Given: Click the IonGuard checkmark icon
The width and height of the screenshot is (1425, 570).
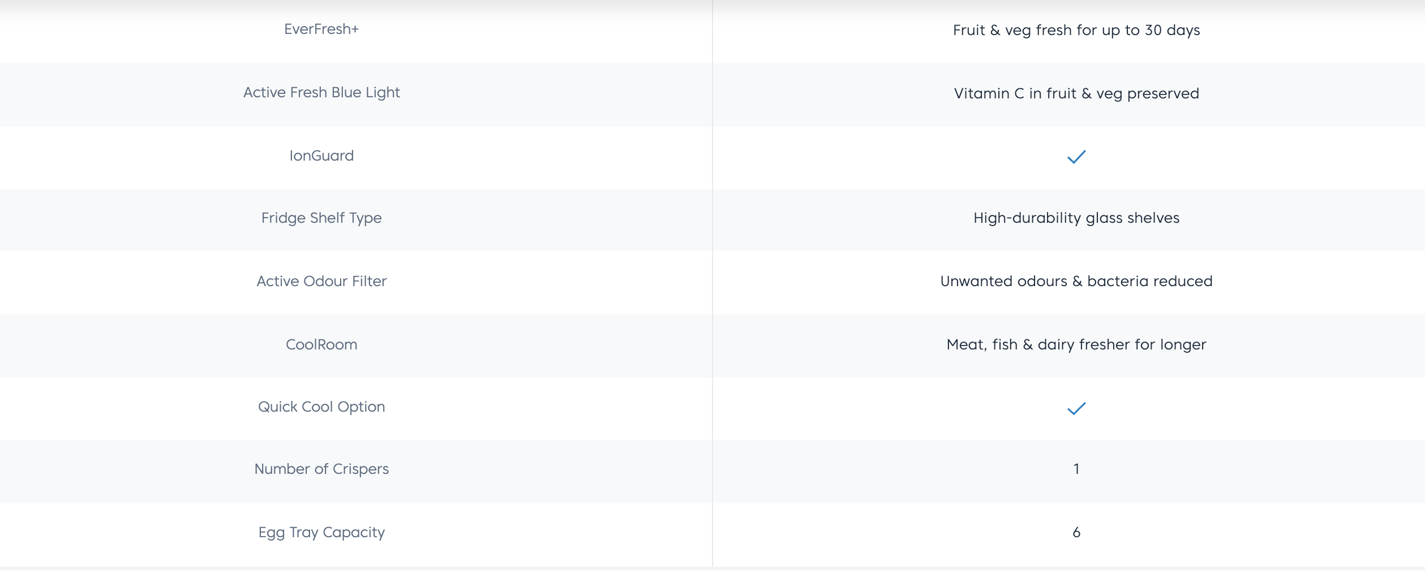Looking at the screenshot, I should coord(1076,157).
